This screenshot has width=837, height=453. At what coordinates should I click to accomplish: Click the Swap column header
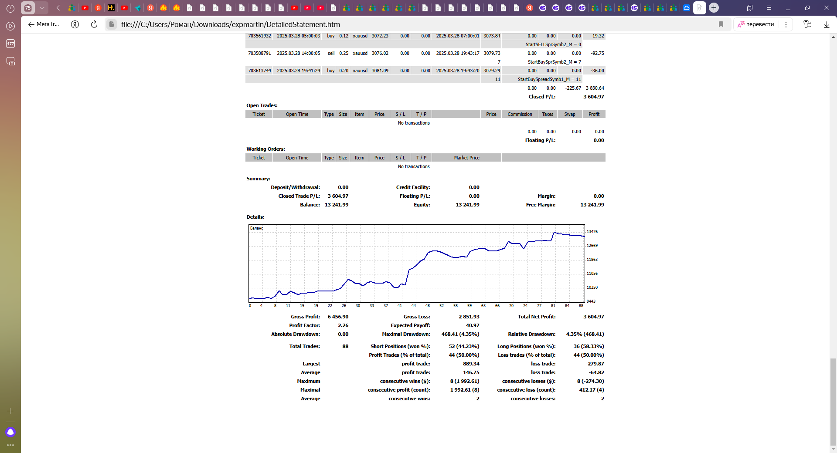point(570,114)
